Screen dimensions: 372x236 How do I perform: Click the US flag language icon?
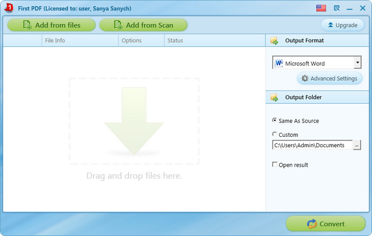[321, 8]
